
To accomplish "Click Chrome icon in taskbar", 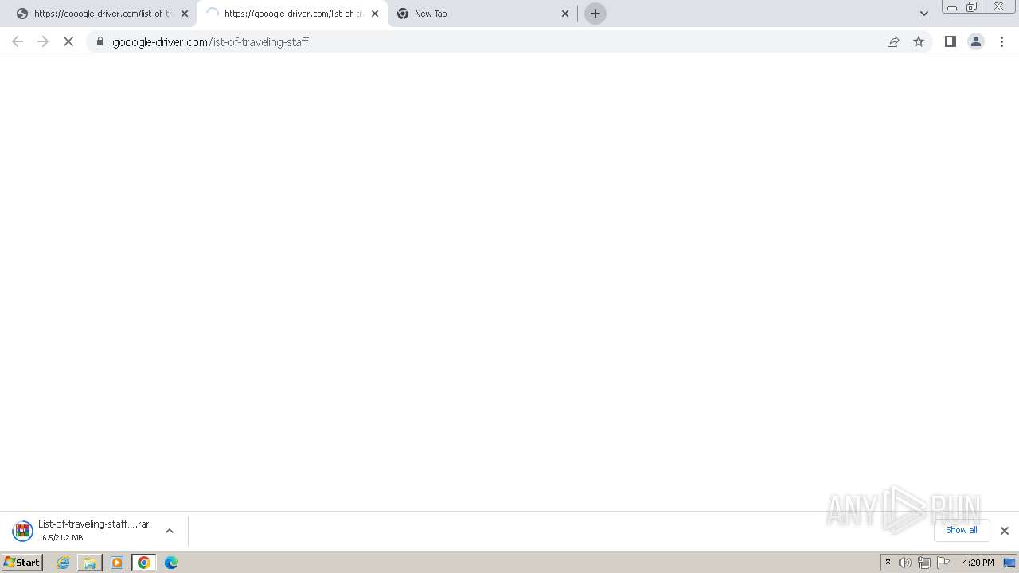I will (144, 563).
